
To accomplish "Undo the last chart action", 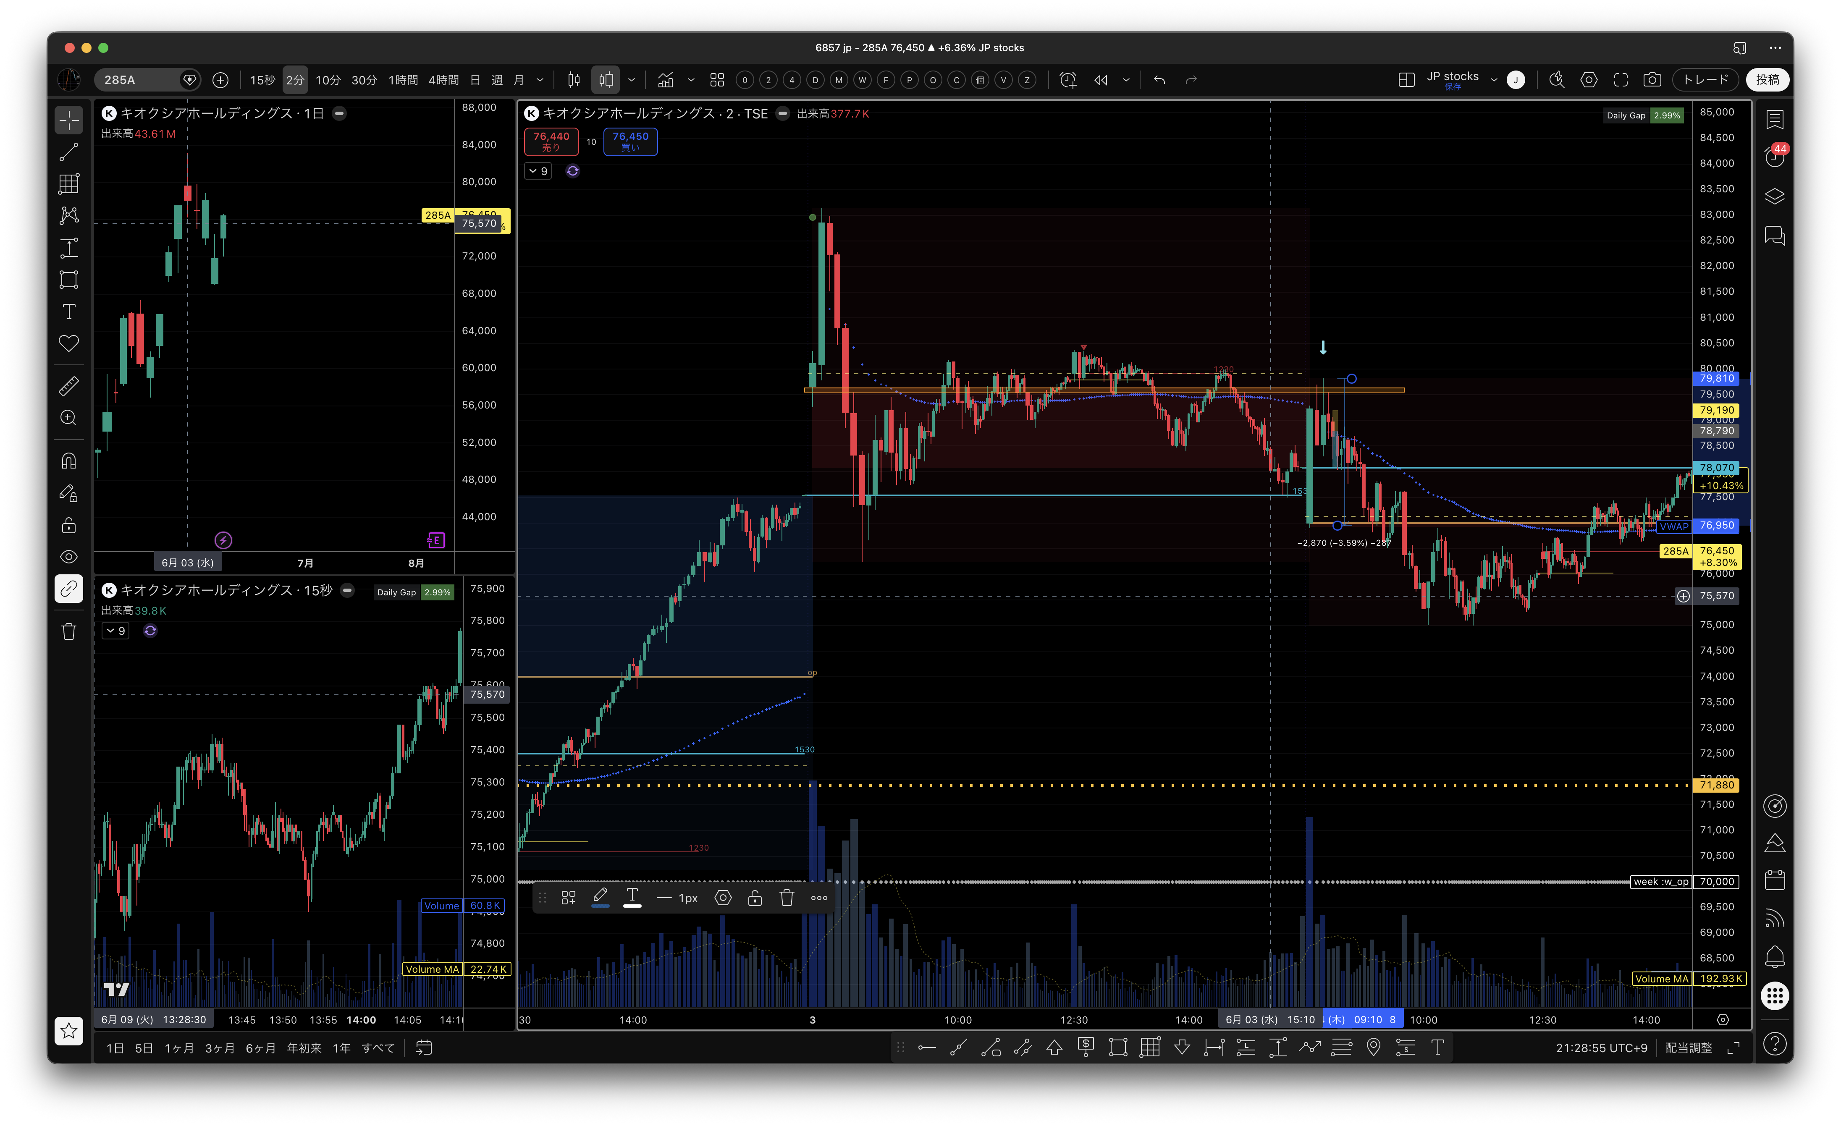I will 1159,80.
